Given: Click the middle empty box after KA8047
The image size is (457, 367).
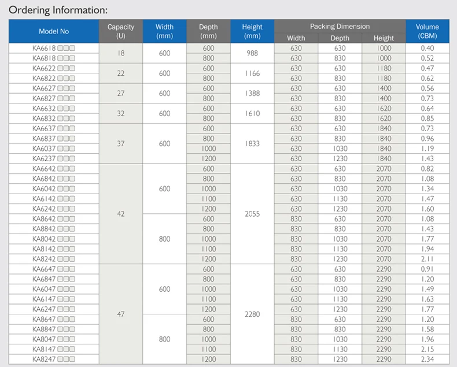Looking at the screenshot, I should pyautogui.click(x=66, y=339).
